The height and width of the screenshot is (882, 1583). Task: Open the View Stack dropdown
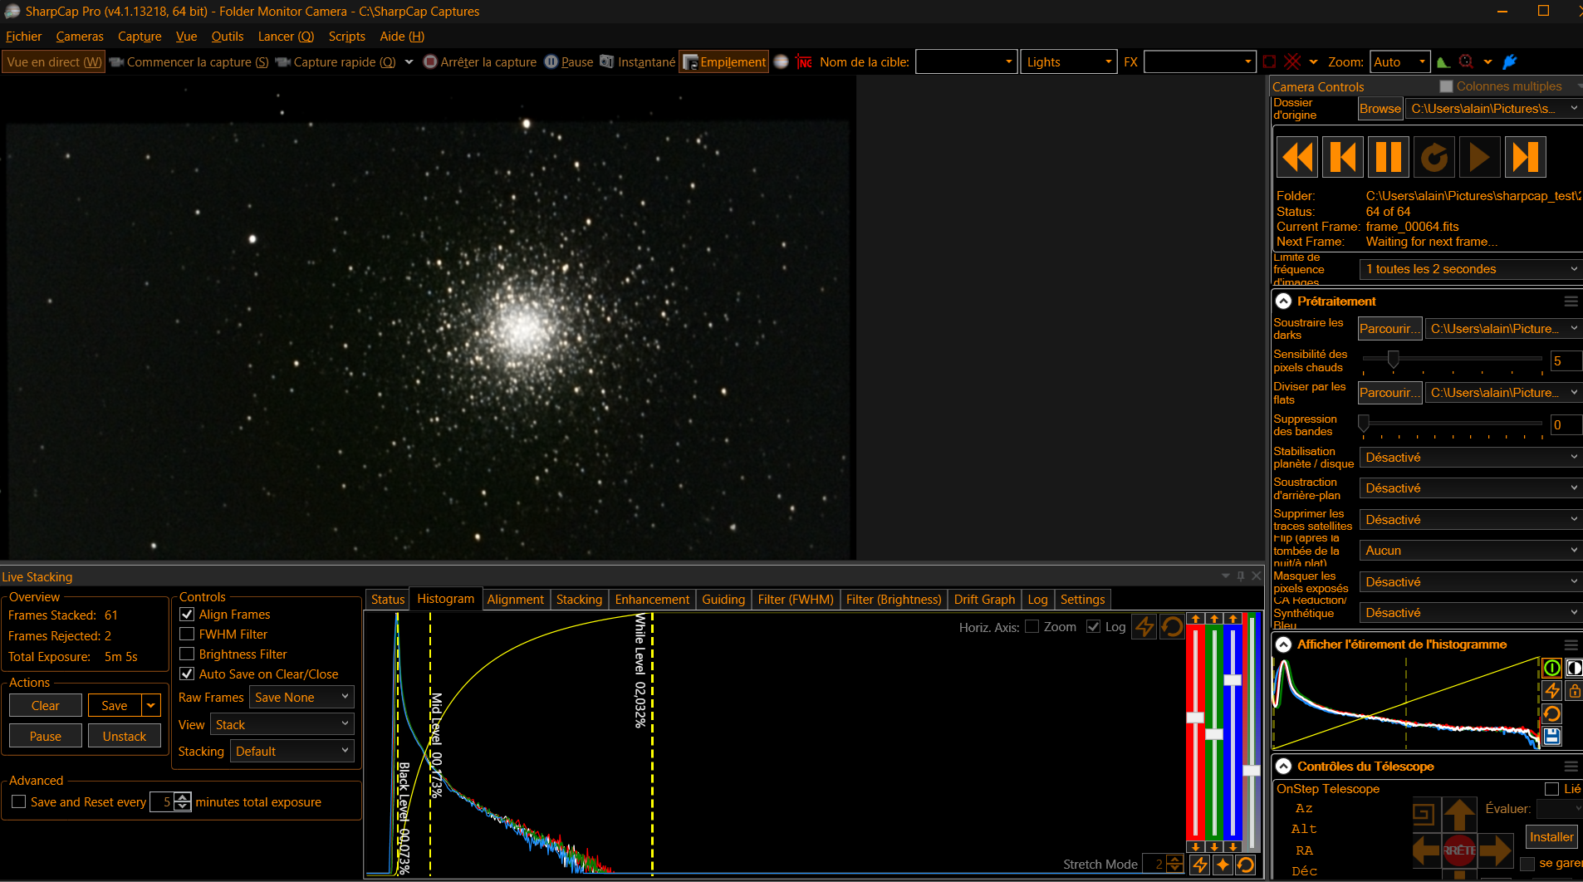click(282, 725)
